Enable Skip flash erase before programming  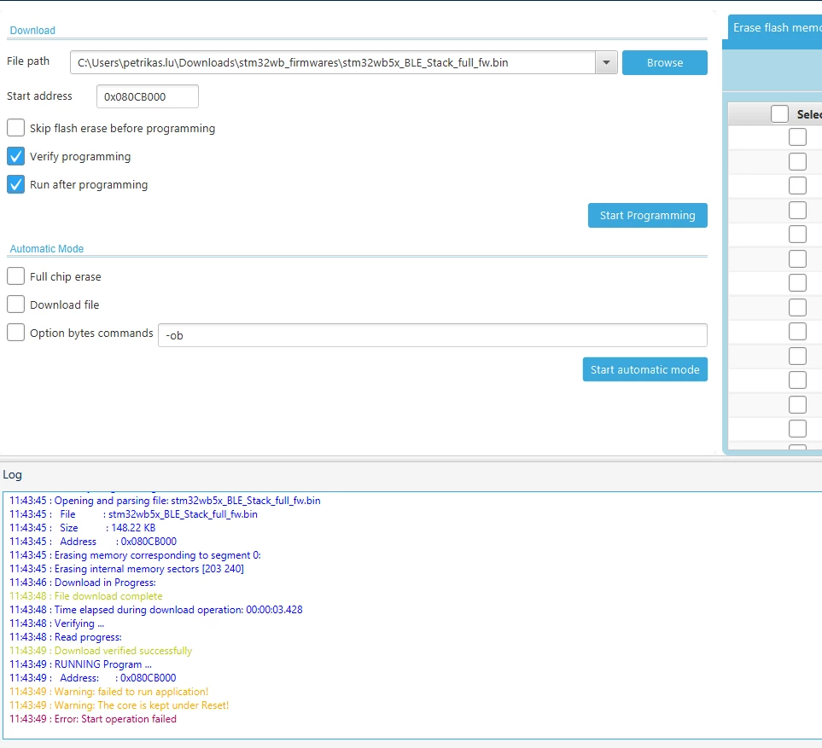15,128
